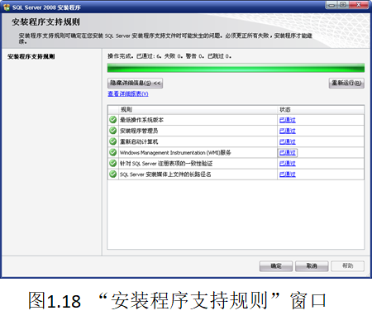Click the green progress bar
372x325 pixels.
[x=236, y=68]
